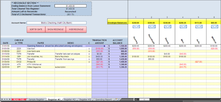
Task: Click the Opening Balance row label
Action: point(55,46)
